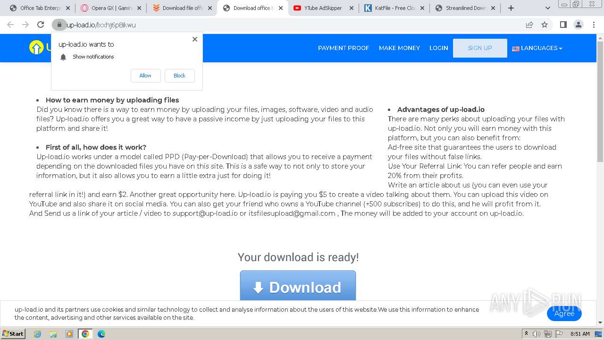Reload the page with the refresh icon
This screenshot has height=340, width=604.
point(41,25)
